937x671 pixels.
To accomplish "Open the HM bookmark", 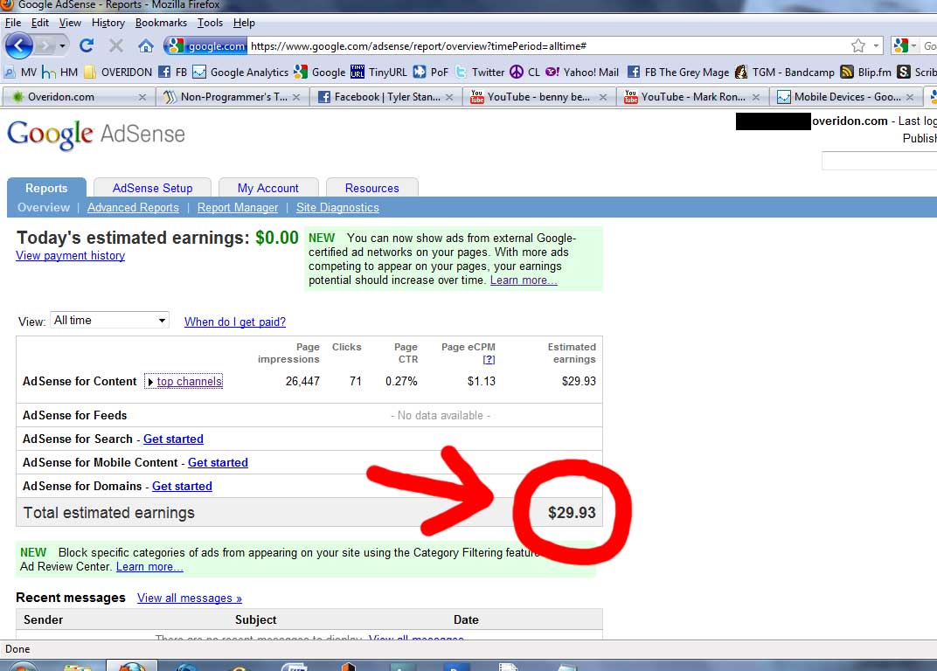I will 60,73.
